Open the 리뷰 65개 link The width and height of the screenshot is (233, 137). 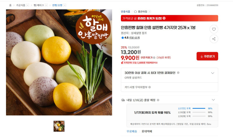click(134, 38)
